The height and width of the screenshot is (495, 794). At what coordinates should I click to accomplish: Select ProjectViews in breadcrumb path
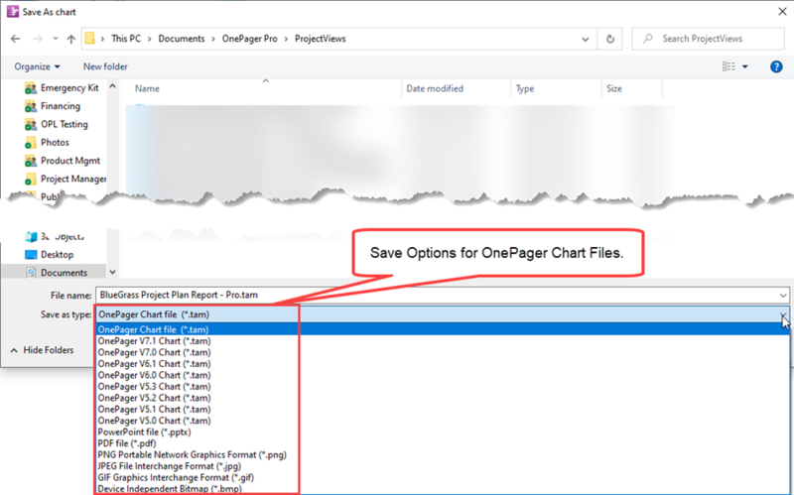[320, 39]
